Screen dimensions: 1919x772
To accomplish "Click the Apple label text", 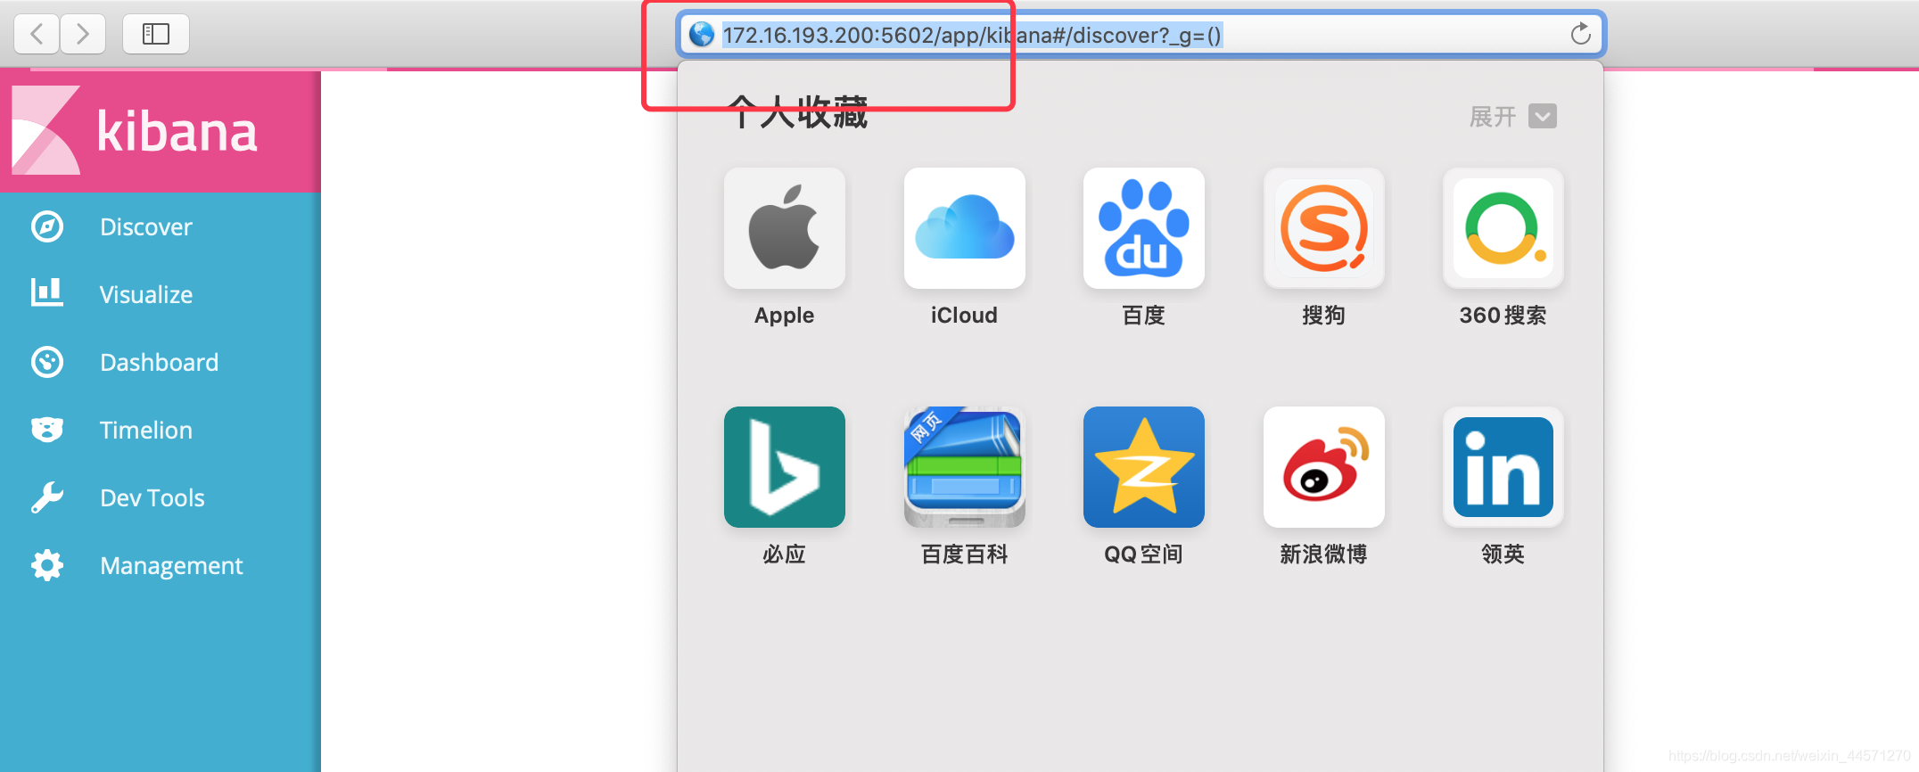I will pyautogui.click(x=785, y=316).
